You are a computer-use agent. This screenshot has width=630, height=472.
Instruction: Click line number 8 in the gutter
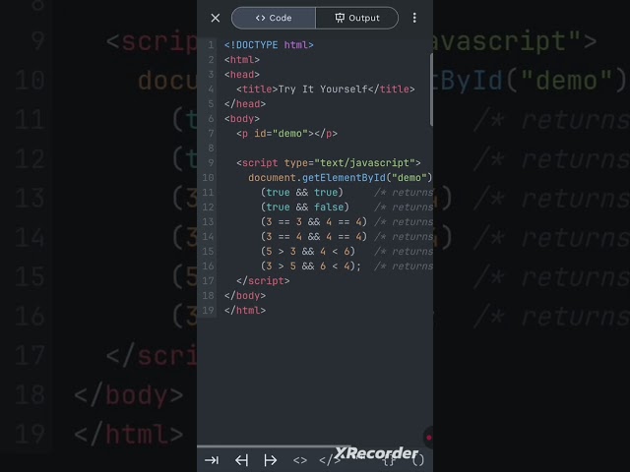[x=211, y=148]
